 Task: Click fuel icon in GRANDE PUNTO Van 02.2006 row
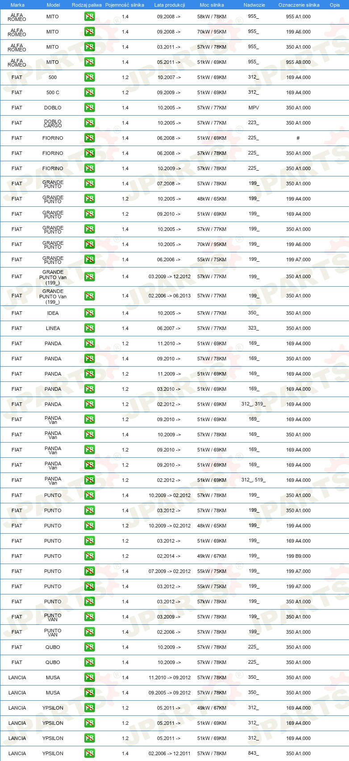(89, 296)
